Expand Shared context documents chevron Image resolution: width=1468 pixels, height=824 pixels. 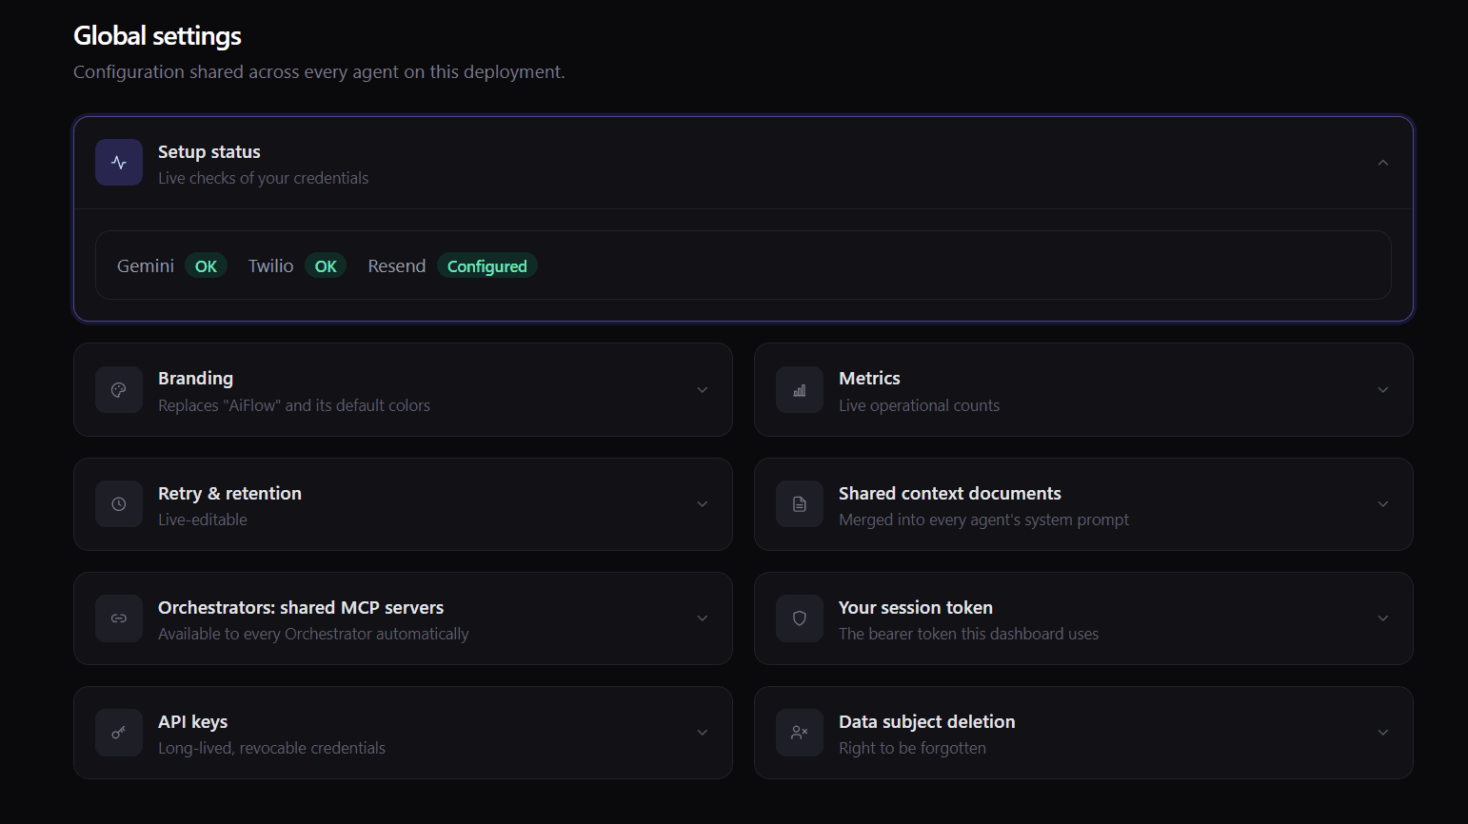point(1383,504)
